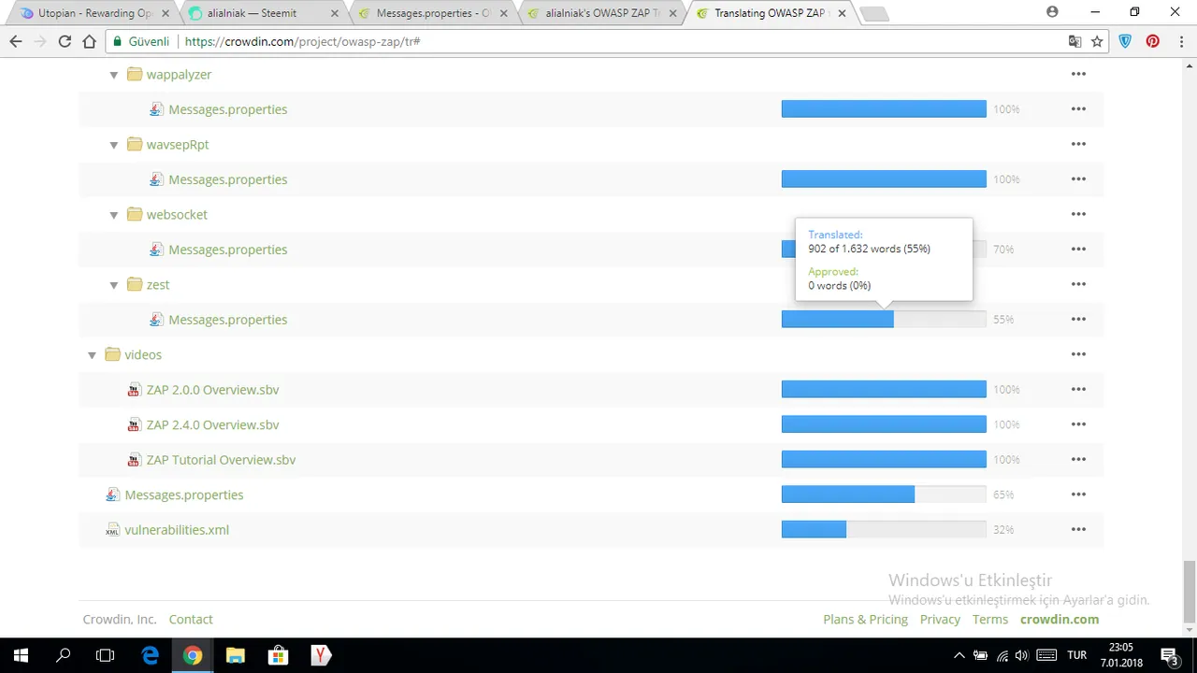Open Windows notification center
The width and height of the screenshot is (1197, 673).
[1169, 655]
